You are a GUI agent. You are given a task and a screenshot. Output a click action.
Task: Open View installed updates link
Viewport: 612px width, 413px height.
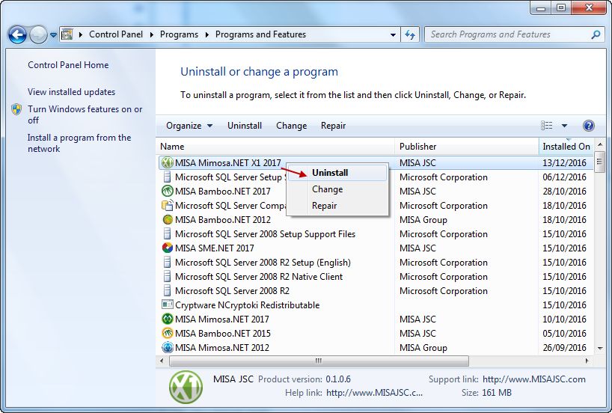point(71,92)
